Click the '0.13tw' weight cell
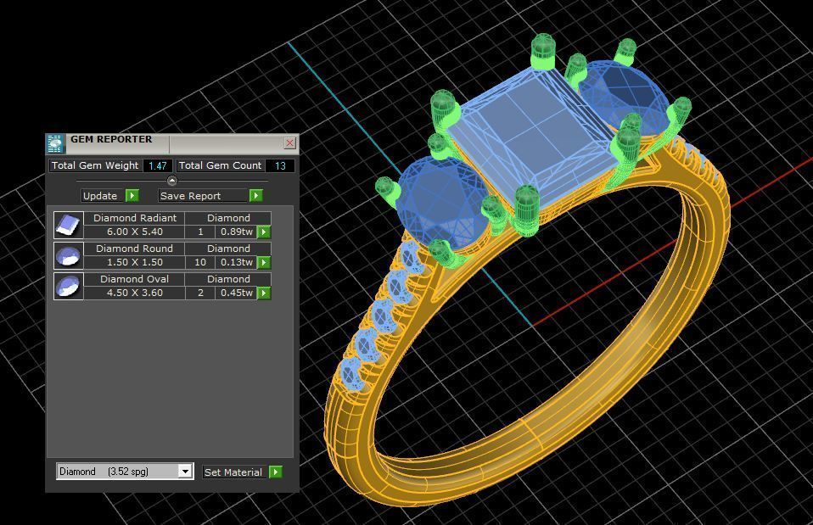 tap(237, 262)
